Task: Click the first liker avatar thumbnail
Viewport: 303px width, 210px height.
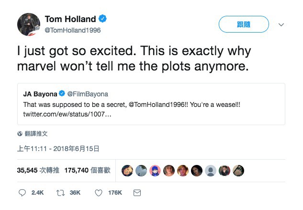Action: 127,170
